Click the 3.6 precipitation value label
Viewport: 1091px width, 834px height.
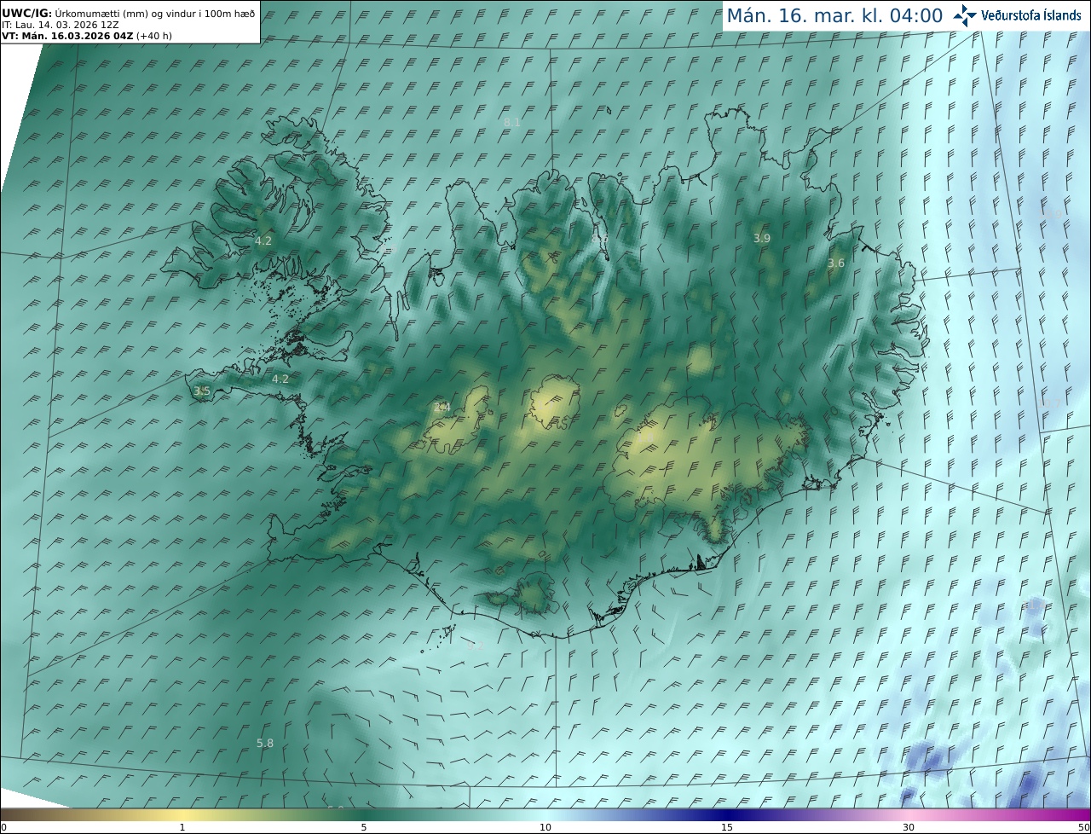[x=836, y=264]
